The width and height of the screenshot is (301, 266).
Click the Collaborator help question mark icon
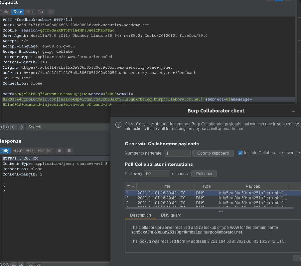(118, 125)
